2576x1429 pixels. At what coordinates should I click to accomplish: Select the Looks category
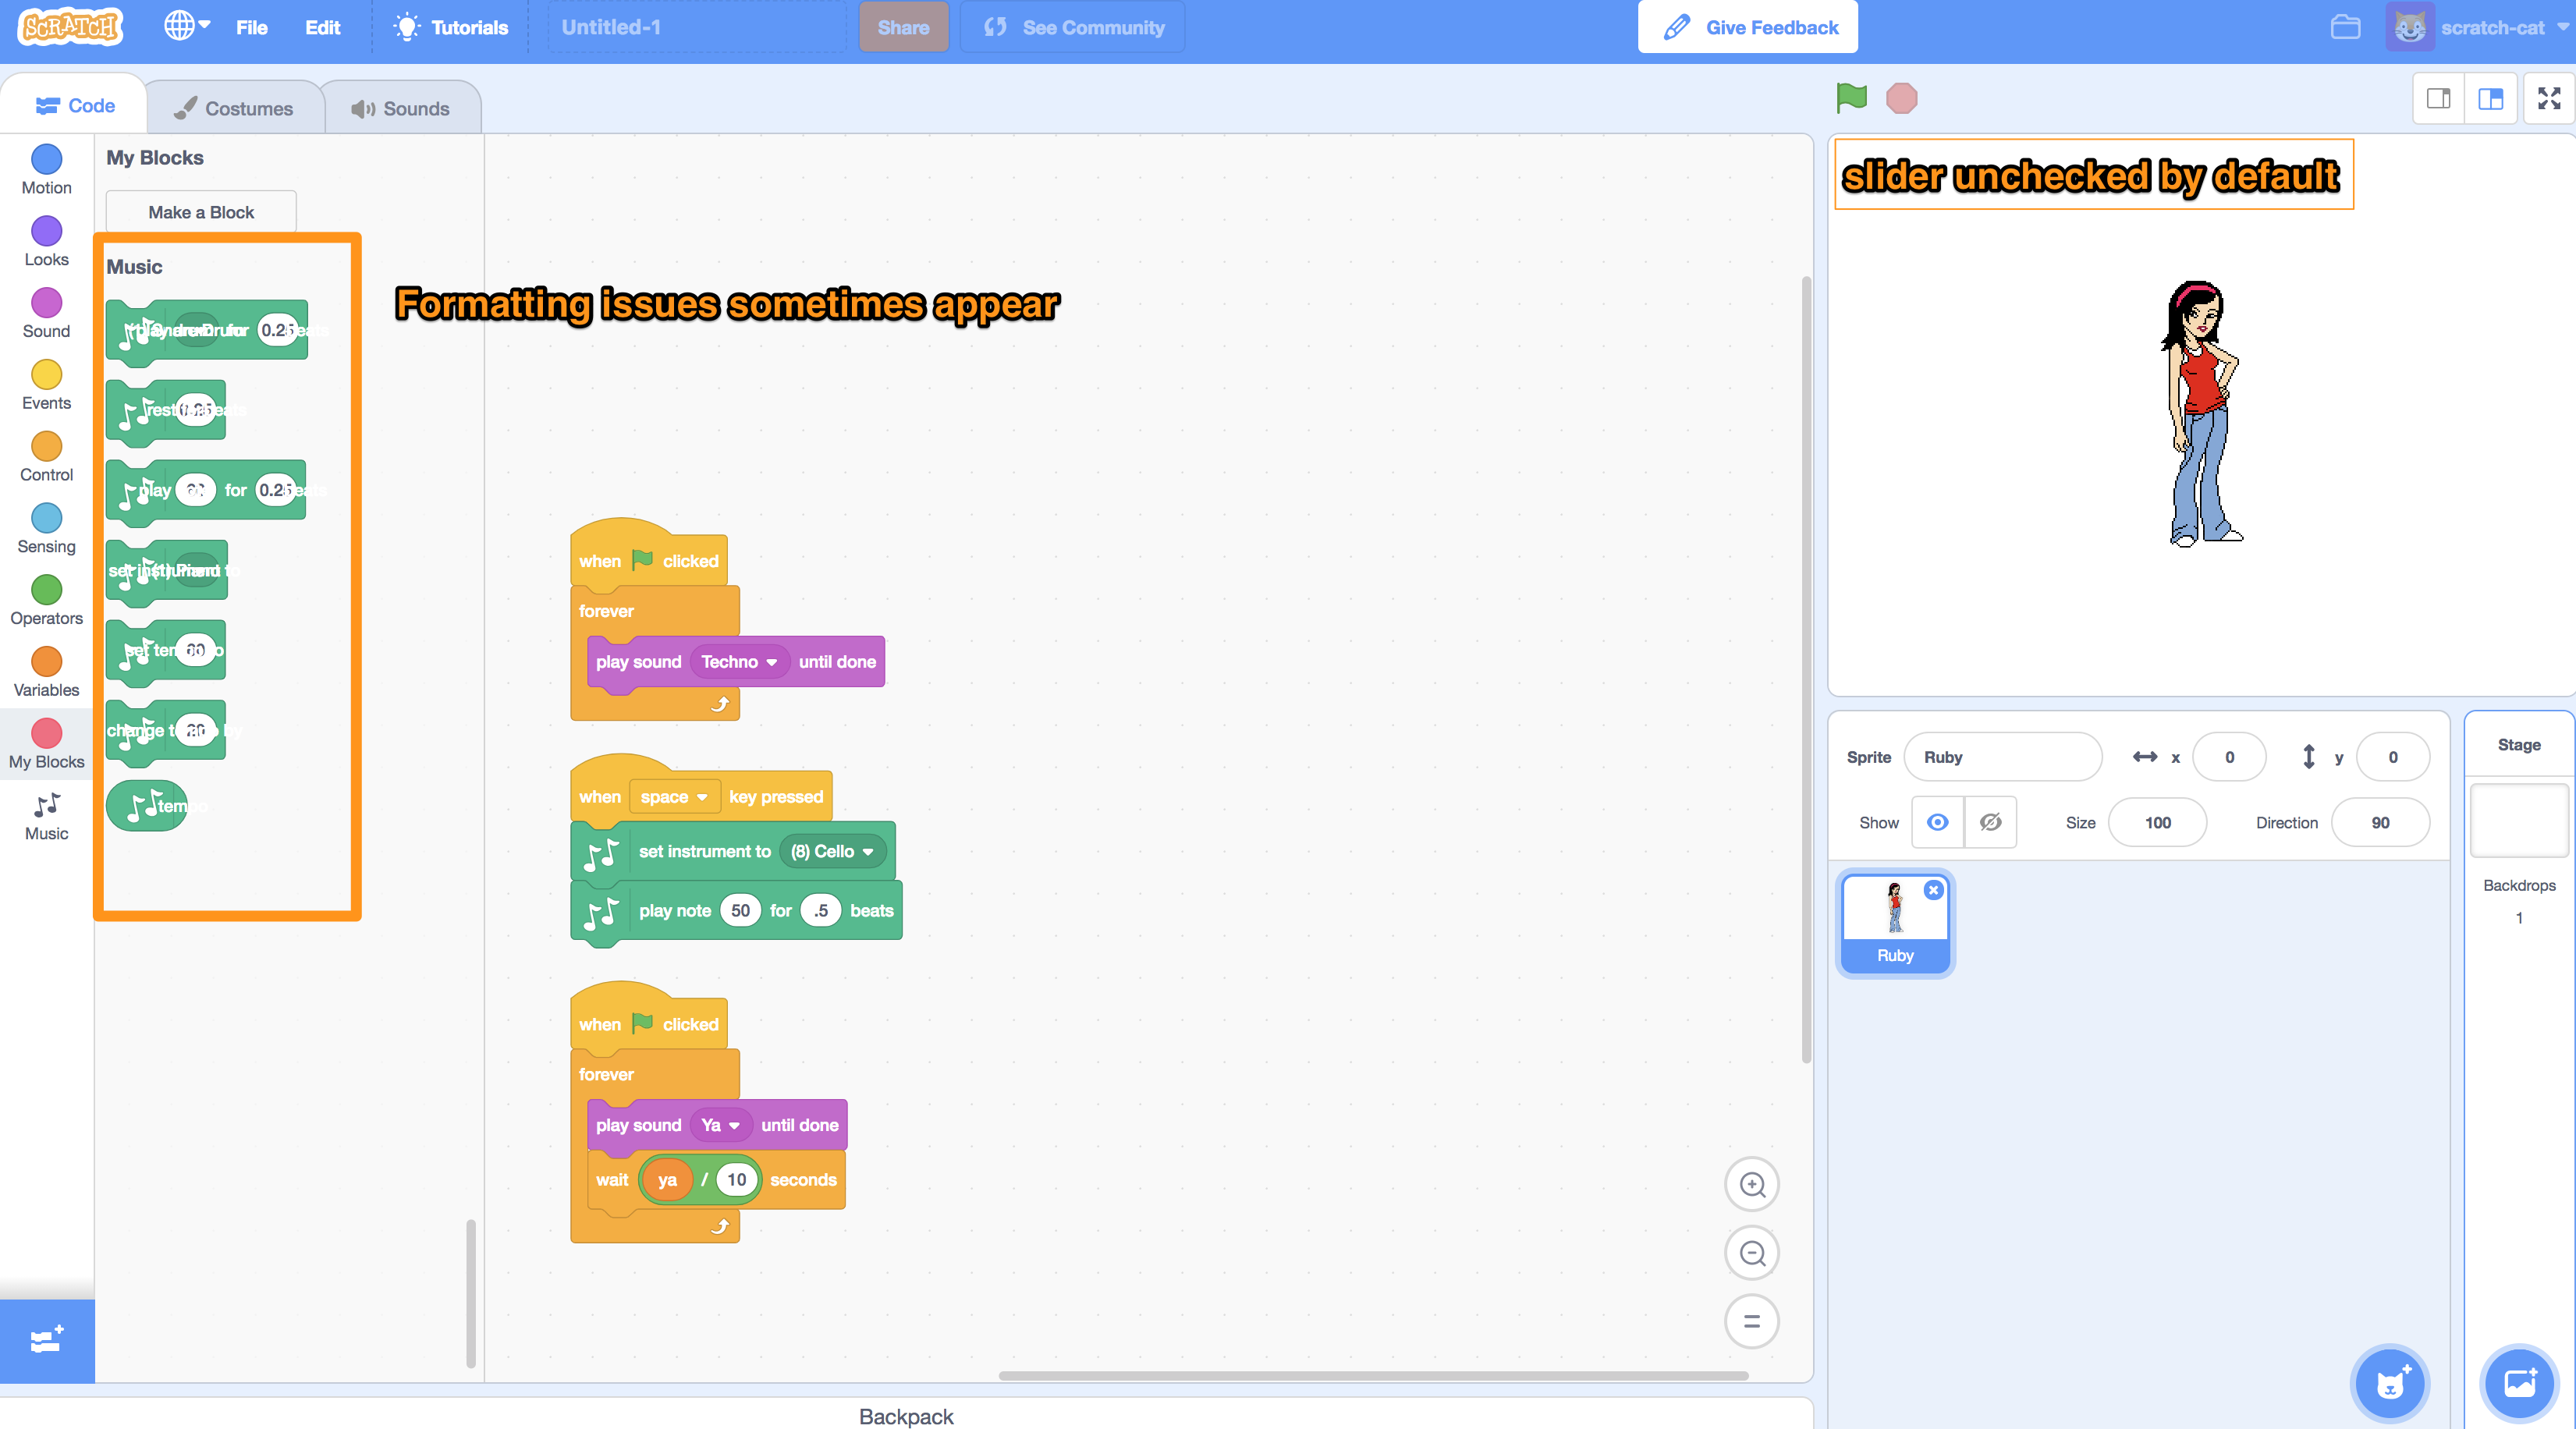46,242
